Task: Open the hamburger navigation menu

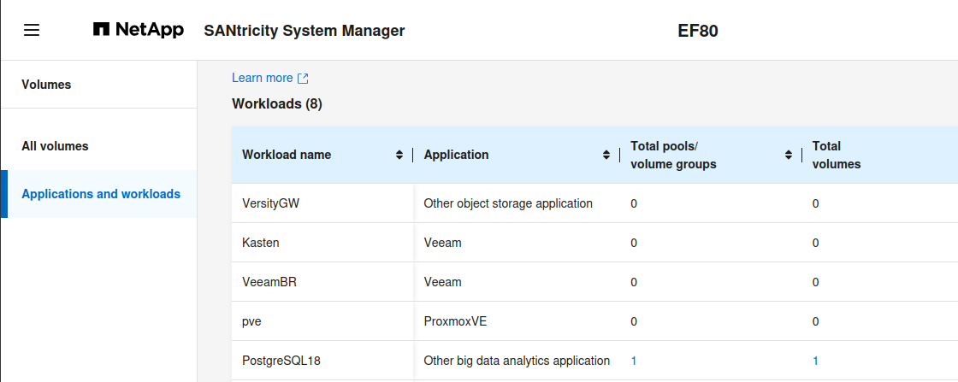Action: 32,30
